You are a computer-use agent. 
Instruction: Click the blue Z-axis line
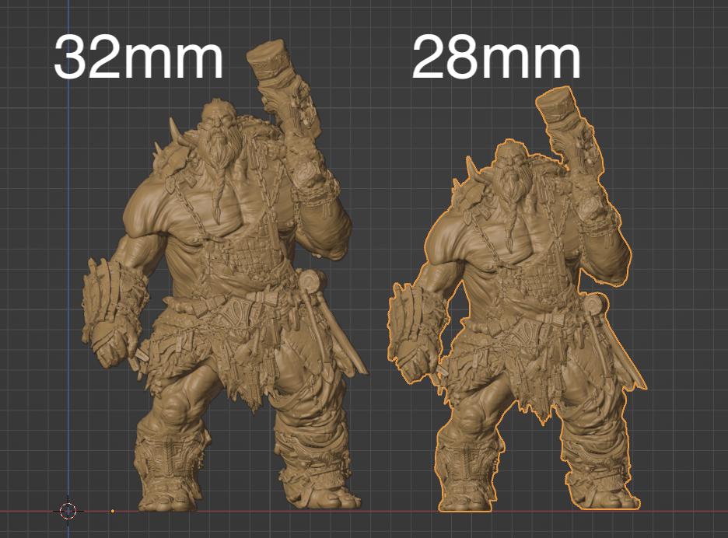click(x=68, y=311)
